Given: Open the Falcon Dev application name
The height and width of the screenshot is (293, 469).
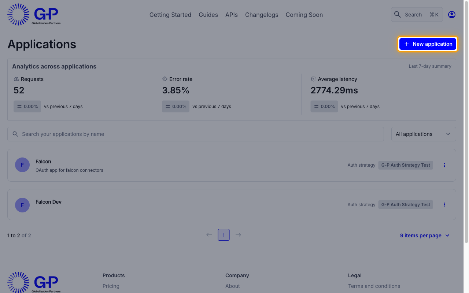Looking at the screenshot, I should [x=48, y=202].
